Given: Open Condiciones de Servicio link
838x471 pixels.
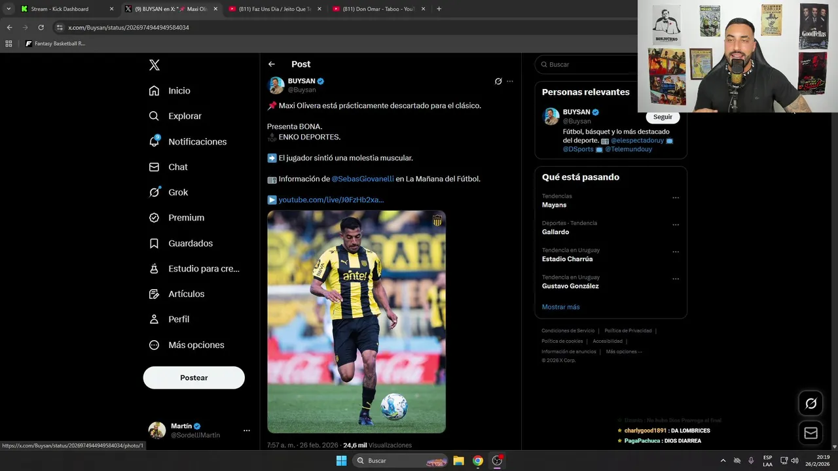Looking at the screenshot, I should pyautogui.click(x=568, y=331).
